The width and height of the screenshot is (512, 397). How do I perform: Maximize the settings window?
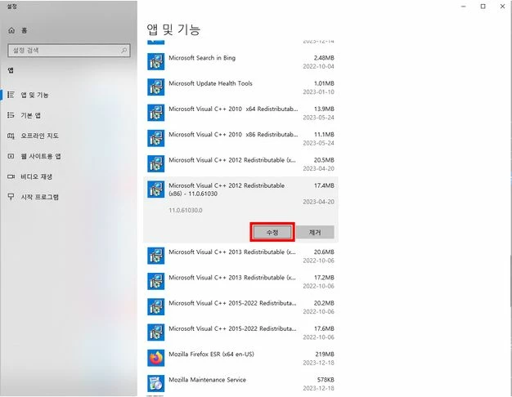(483, 7)
